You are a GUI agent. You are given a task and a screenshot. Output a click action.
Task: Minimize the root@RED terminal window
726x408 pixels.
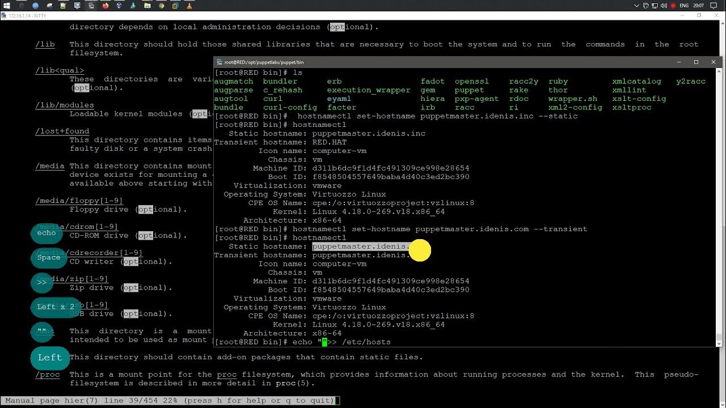[x=679, y=62]
